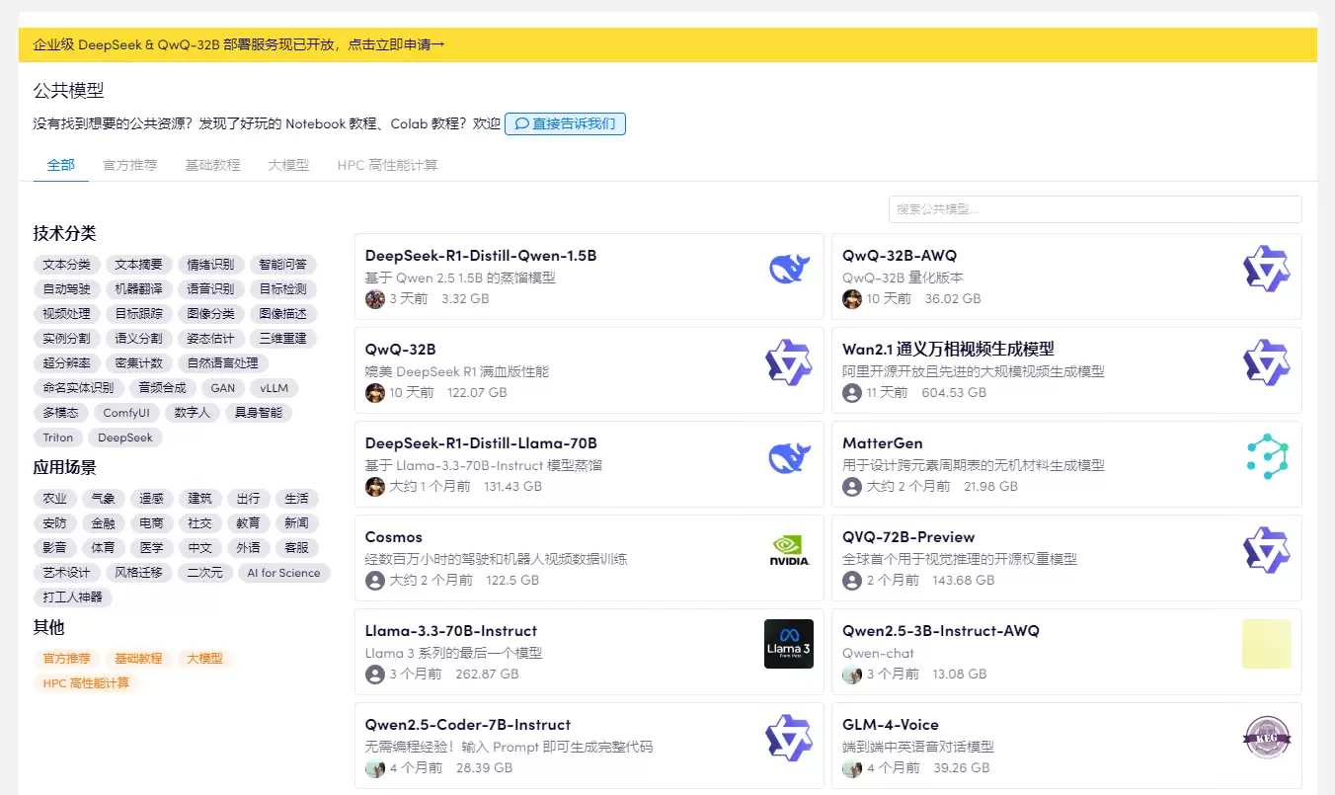Click the Qwen logo on the QwQ-32B card
Image resolution: width=1335 pixels, height=795 pixels.
pos(789,362)
